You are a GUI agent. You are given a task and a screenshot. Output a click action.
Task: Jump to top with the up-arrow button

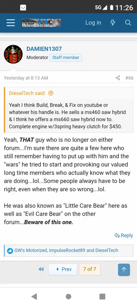click(x=124, y=270)
